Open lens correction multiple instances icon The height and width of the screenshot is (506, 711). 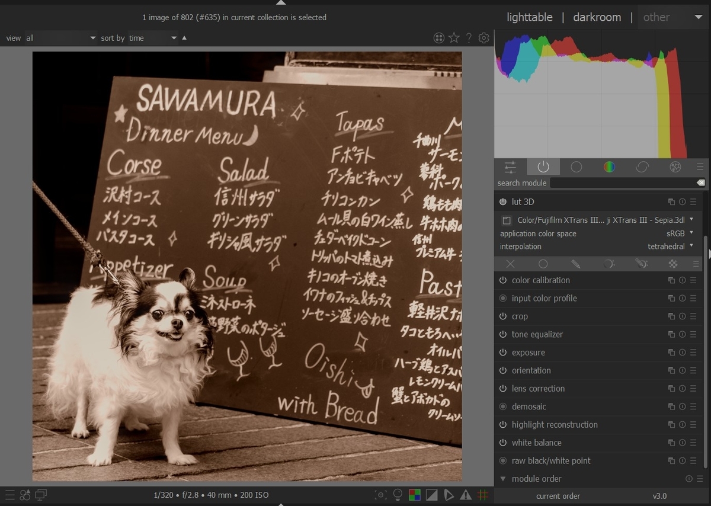[671, 389]
